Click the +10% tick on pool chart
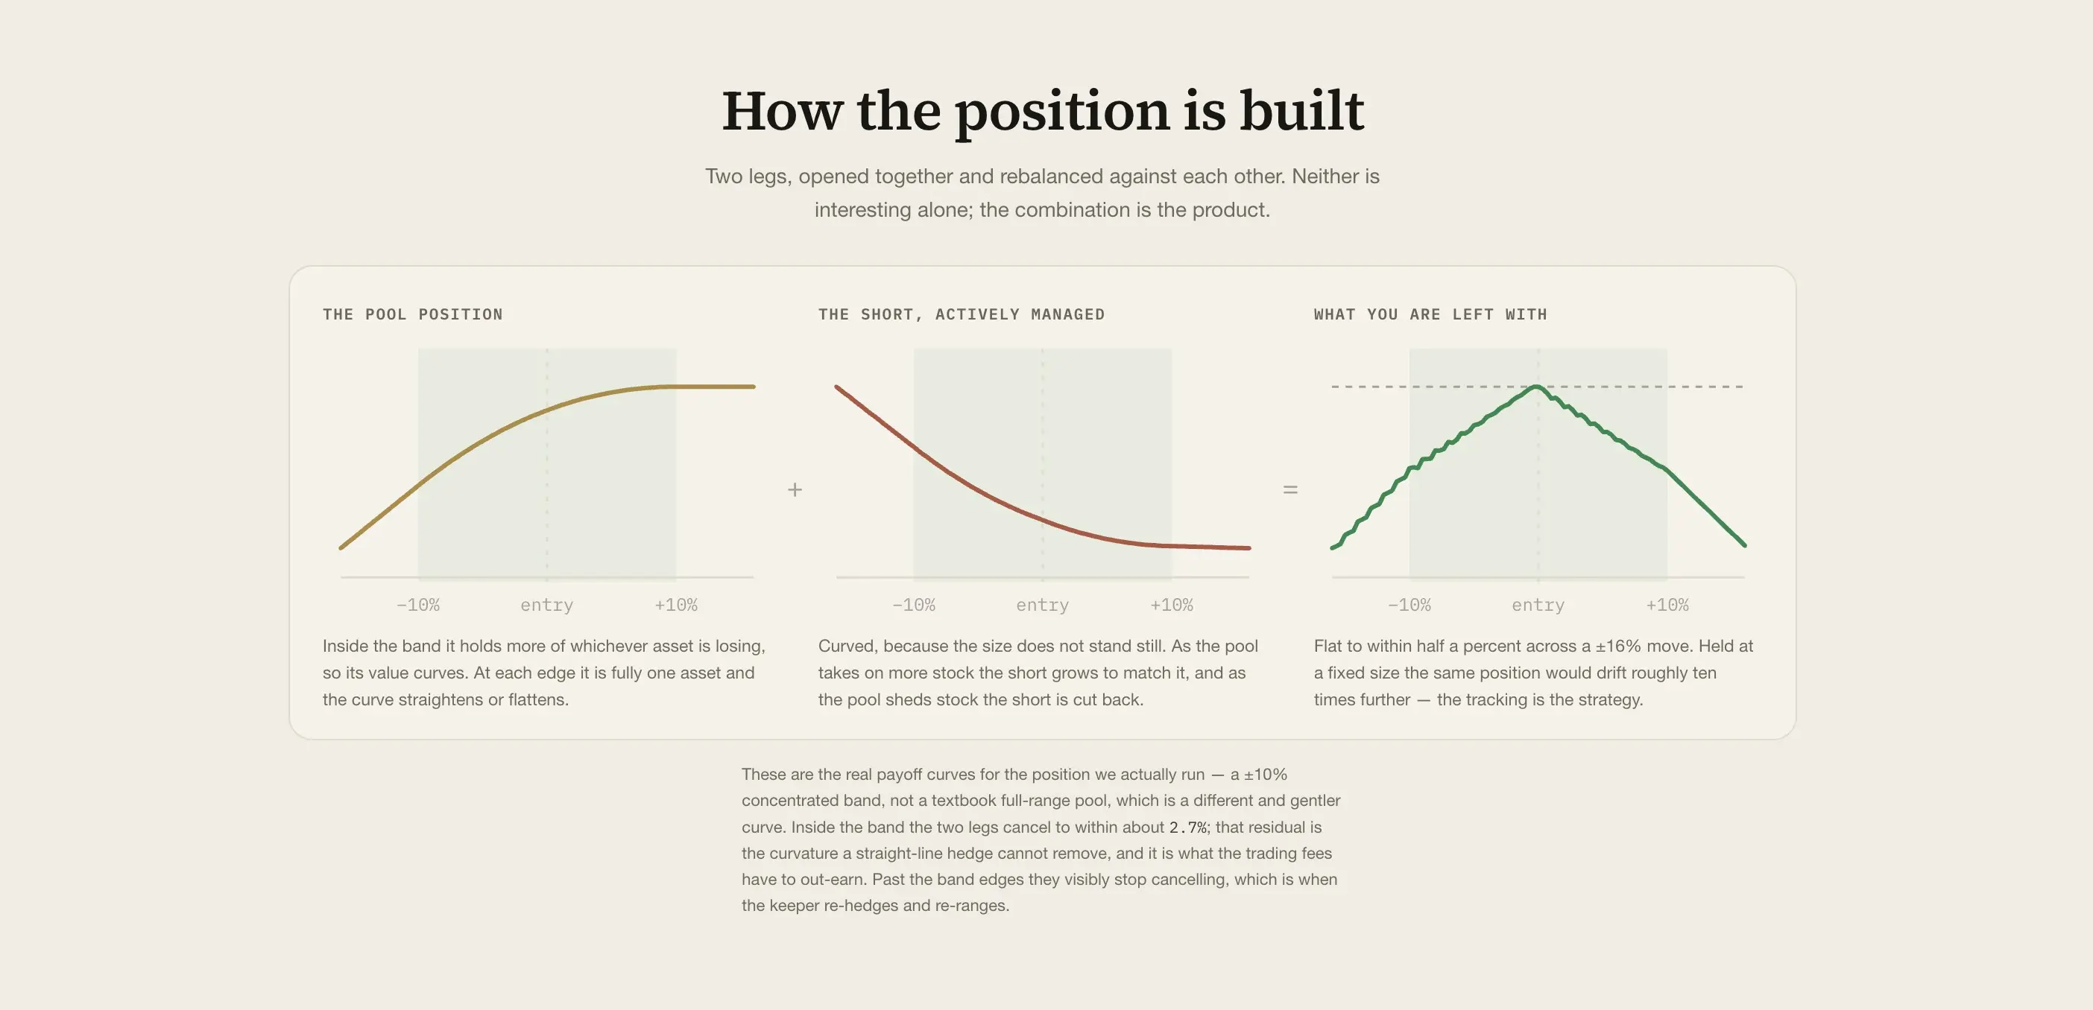Image resolution: width=2093 pixels, height=1010 pixels. [676, 605]
